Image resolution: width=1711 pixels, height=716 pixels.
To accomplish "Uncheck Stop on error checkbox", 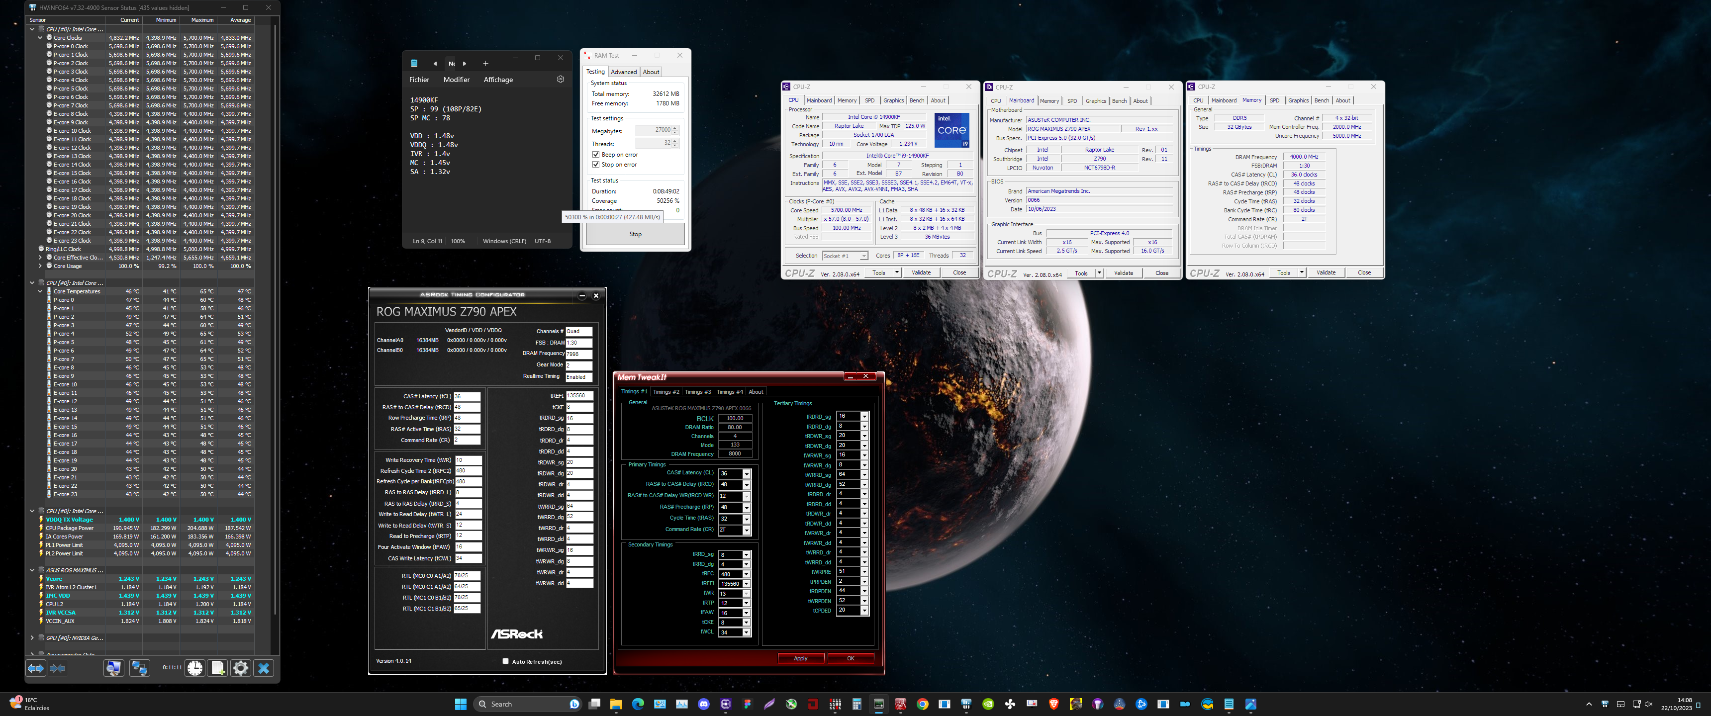I will (x=596, y=164).
